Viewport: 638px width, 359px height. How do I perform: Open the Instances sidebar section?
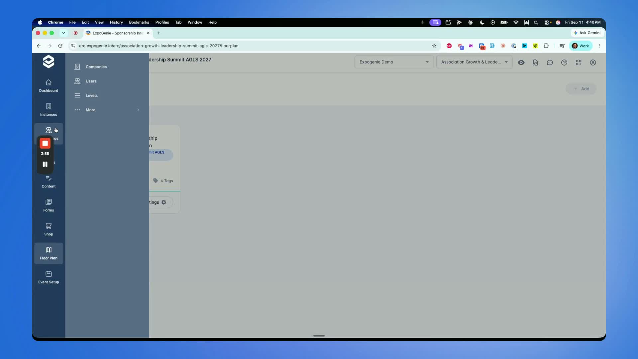[x=49, y=110]
